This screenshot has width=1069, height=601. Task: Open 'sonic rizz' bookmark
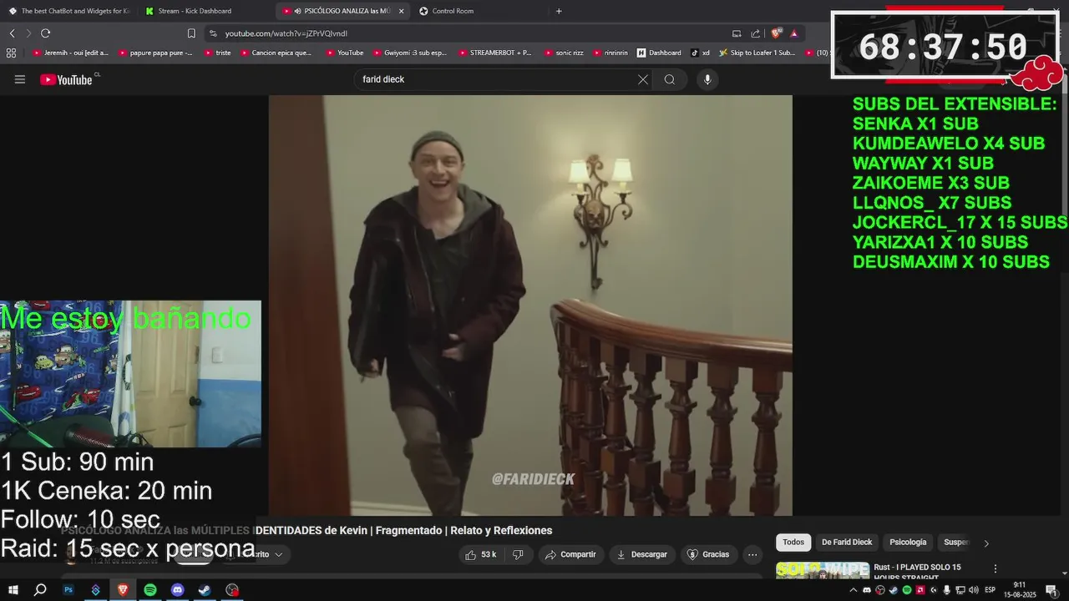(563, 53)
